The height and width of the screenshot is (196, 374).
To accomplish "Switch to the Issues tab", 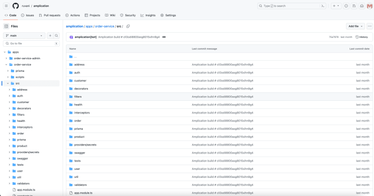I will pos(28,15).
